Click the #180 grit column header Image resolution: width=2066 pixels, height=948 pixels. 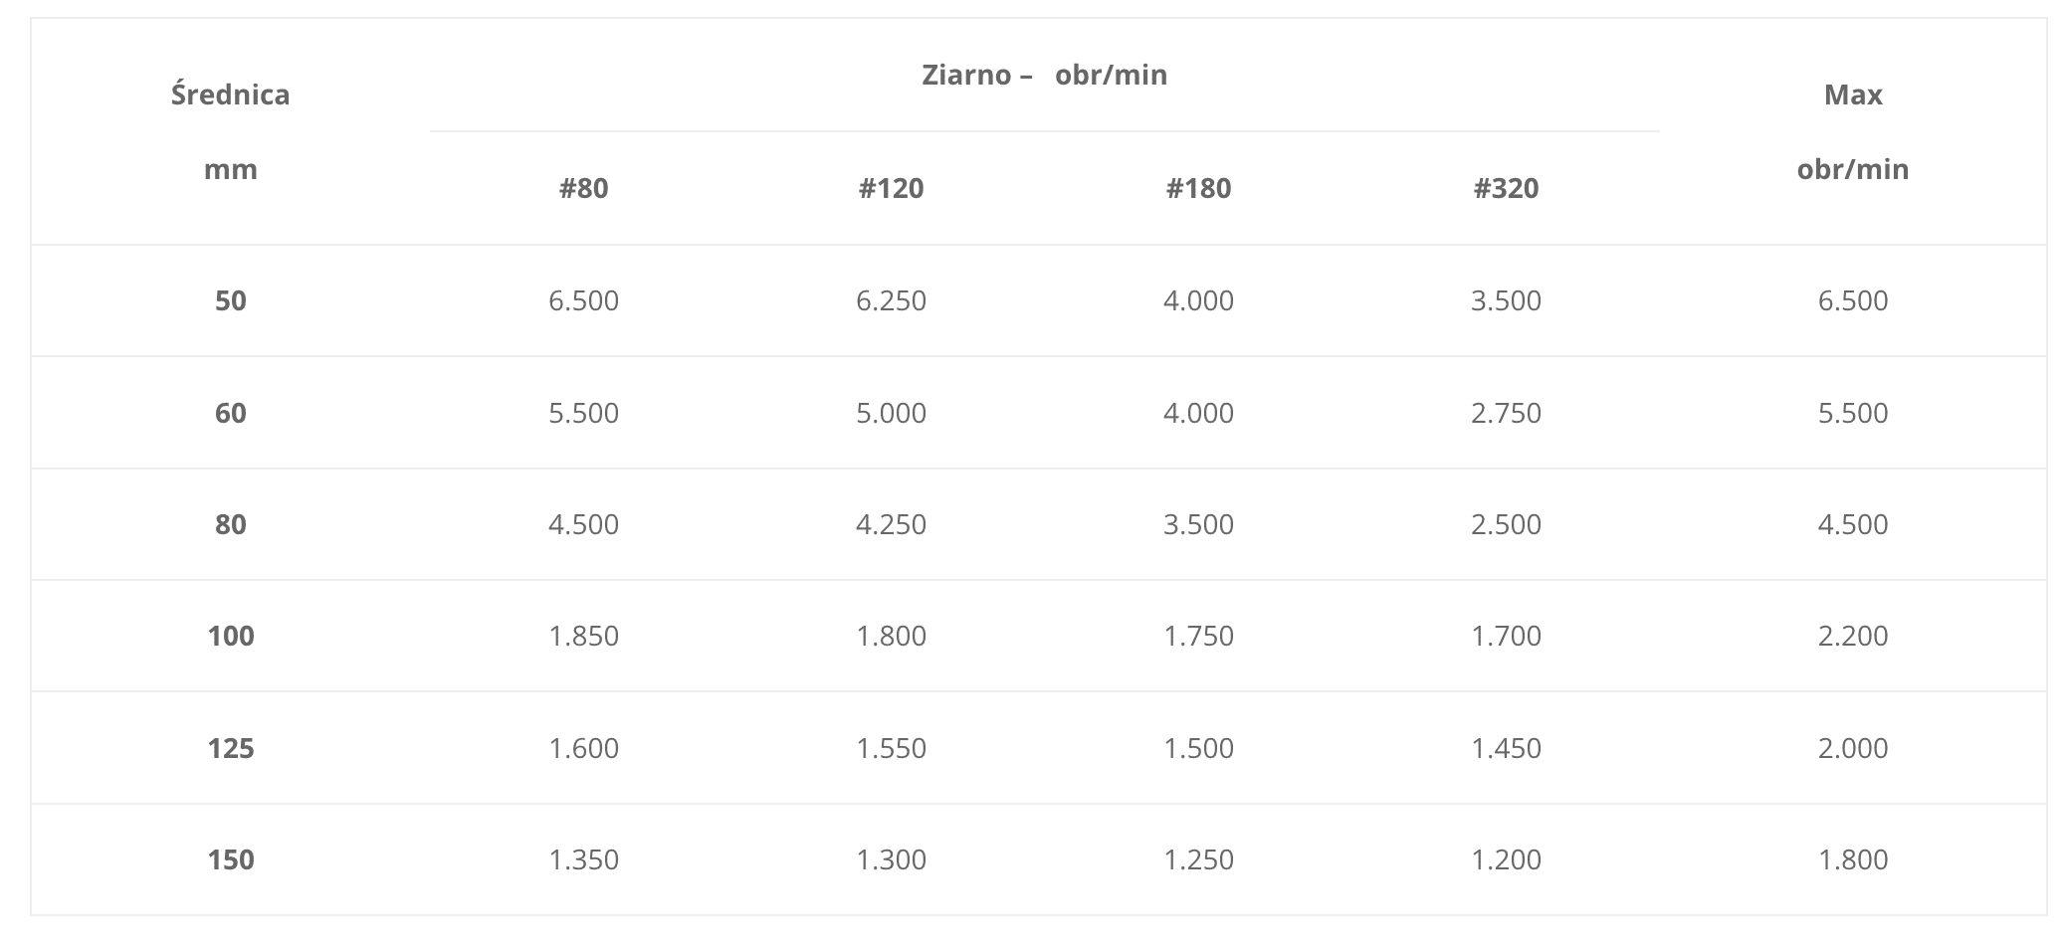[1198, 188]
